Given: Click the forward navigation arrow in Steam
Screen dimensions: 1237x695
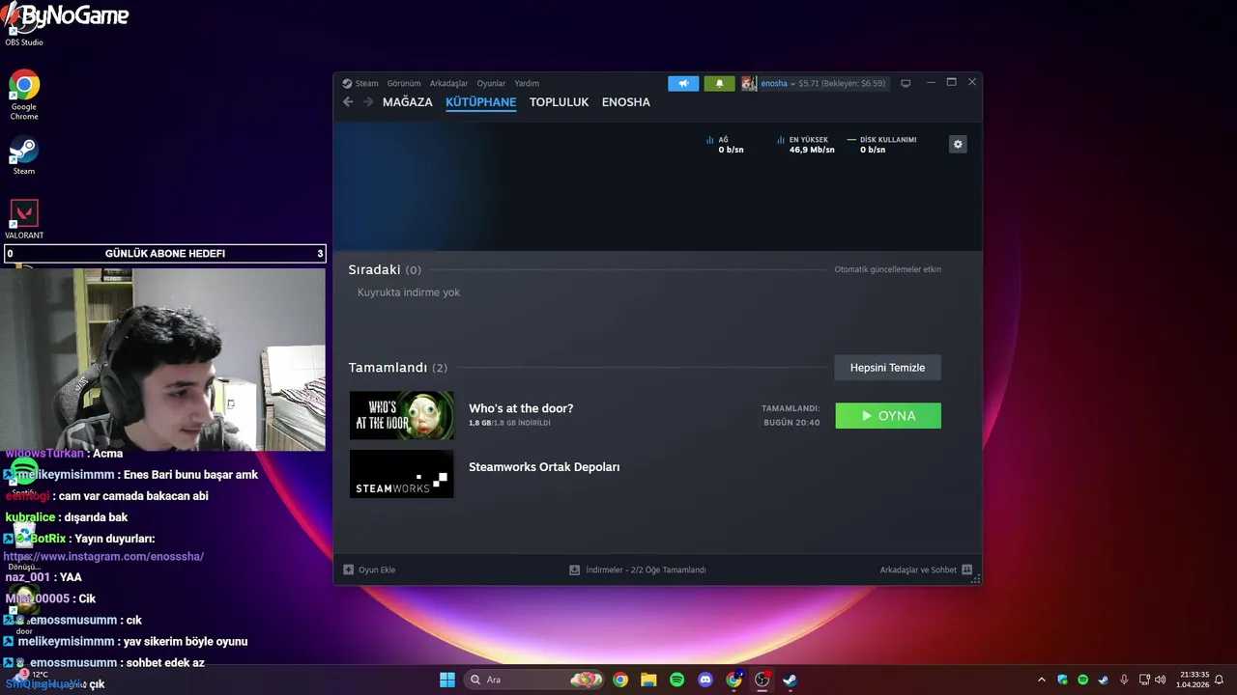Looking at the screenshot, I should [368, 102].
